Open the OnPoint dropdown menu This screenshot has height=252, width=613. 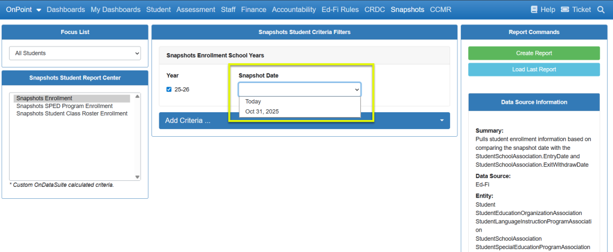[x=23, y=10]
